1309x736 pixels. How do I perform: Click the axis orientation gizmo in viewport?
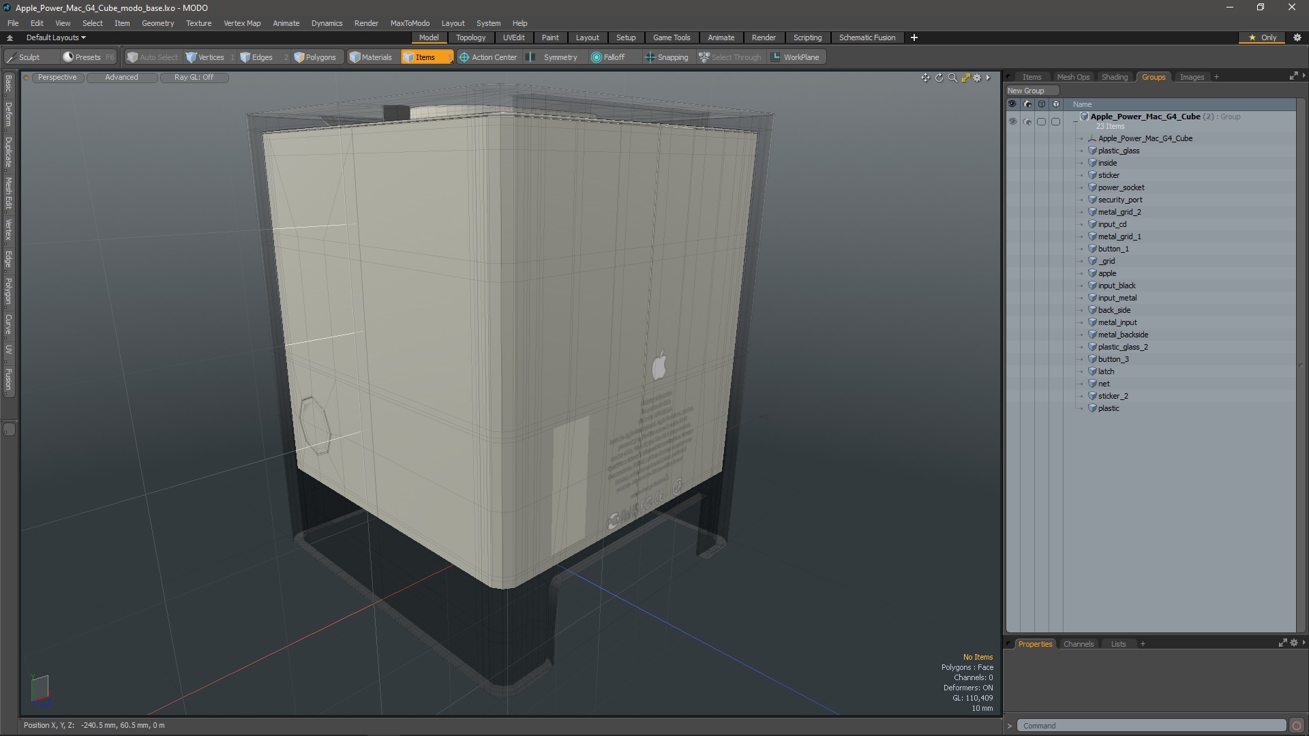tap(40, 688)
